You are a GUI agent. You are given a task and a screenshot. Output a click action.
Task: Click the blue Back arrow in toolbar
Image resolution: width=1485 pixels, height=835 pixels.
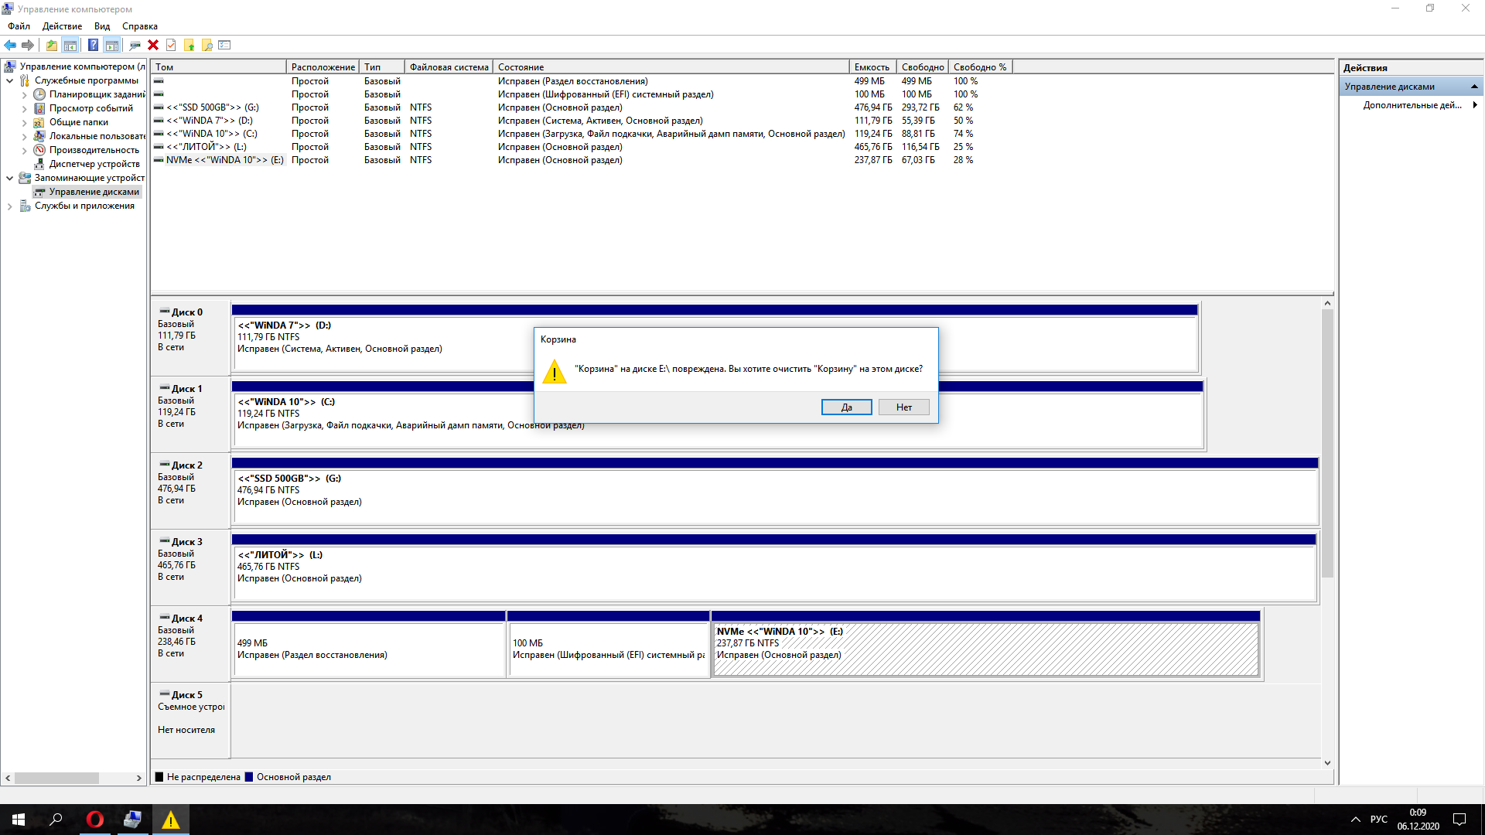click(x=10, y=45)
